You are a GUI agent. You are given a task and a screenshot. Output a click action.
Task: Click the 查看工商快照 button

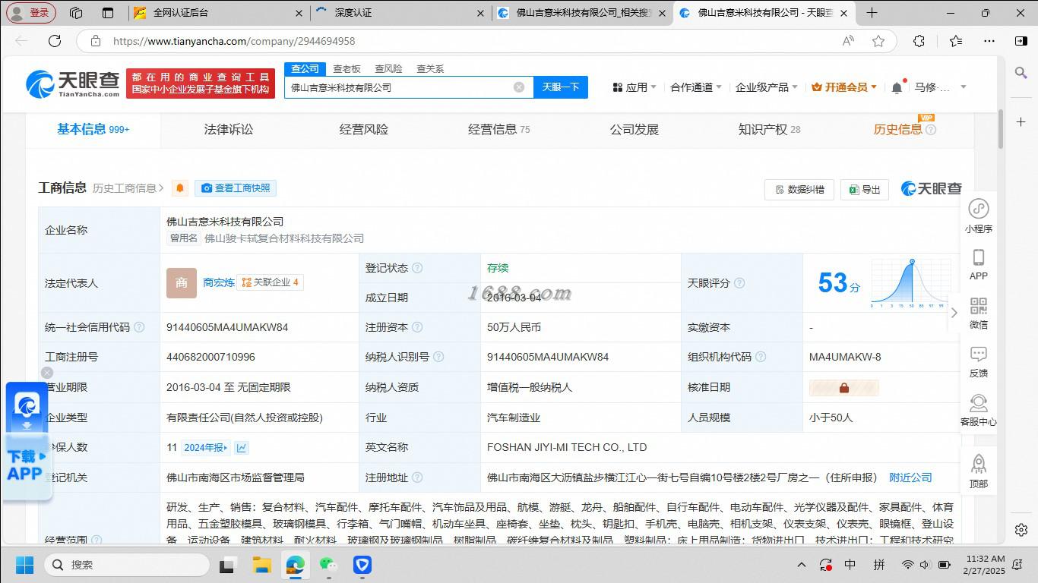coord(235,188)
